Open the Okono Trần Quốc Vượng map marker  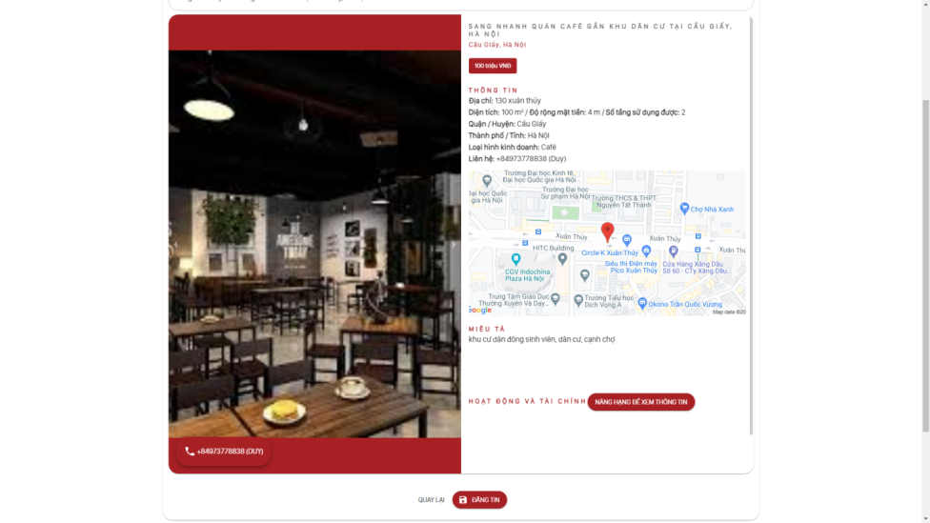click(x=642, y=303)
